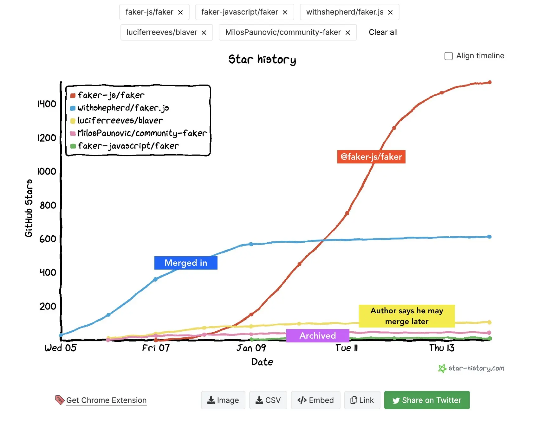Download the chart as Image
539x427 pixels.
tap(223, 400)
